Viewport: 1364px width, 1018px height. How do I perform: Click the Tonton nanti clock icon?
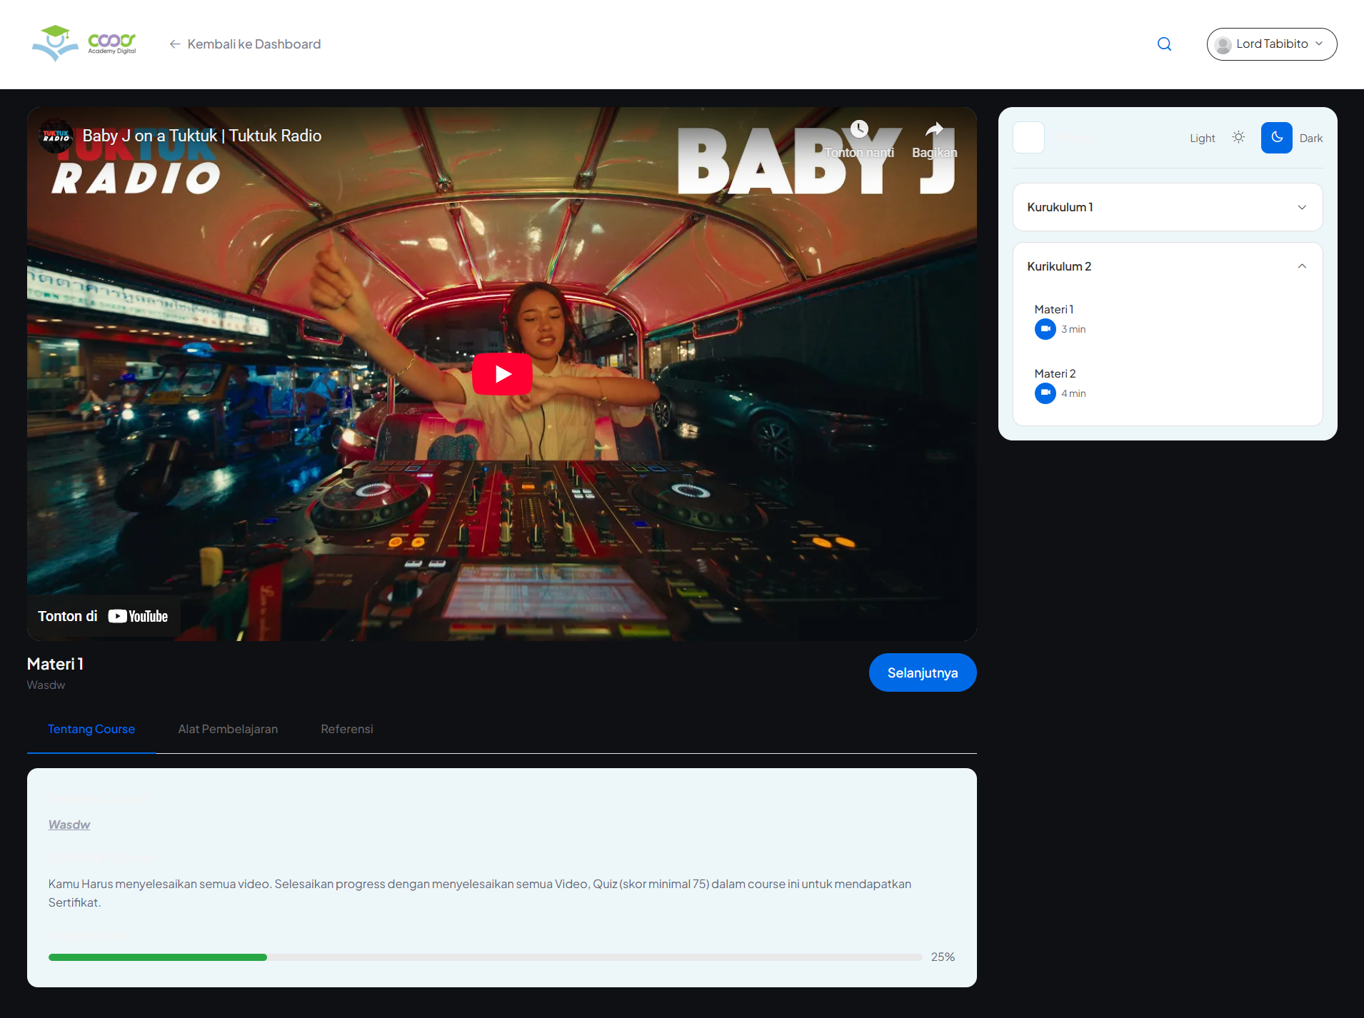[x=859, y=129]
